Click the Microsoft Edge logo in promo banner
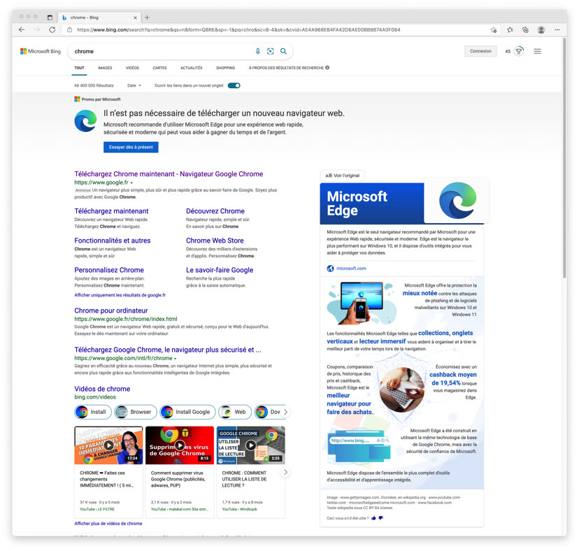The image size is (579, 551). [86, 121]
